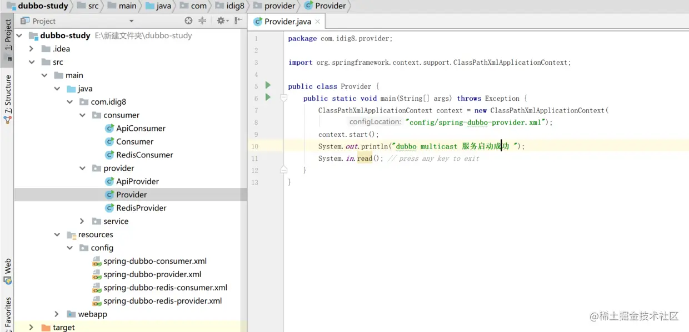Image resolution: width=689 pixels, height=332 pixels.
Task: Click the ApiConsumer class icon
Action: pos(109,129)
